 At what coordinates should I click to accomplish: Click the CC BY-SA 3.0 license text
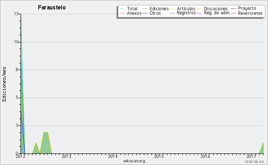254,161
